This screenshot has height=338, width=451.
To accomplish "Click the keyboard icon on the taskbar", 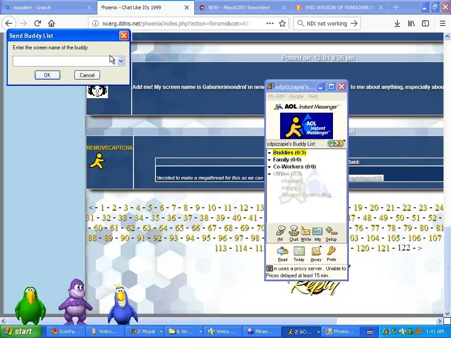I will tap(370, 332).
